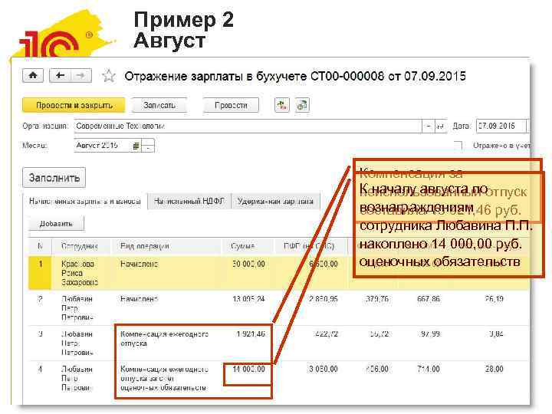Open the month calendar picker icon
This screenshot has width=552, height=414.
(136, 146)
